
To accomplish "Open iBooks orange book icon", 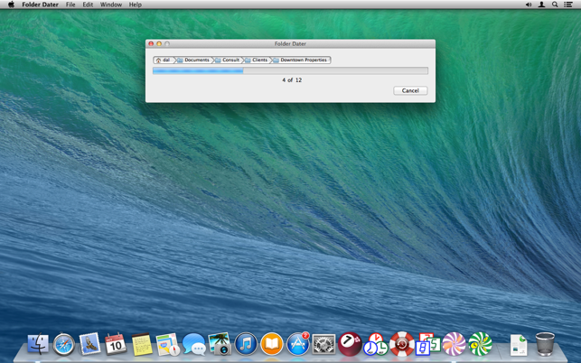I will pyautogui.click(x=272, y=344).
